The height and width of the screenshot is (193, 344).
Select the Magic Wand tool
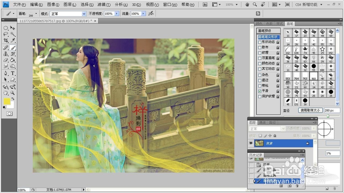pyautogui.click(x=13, y=34)
